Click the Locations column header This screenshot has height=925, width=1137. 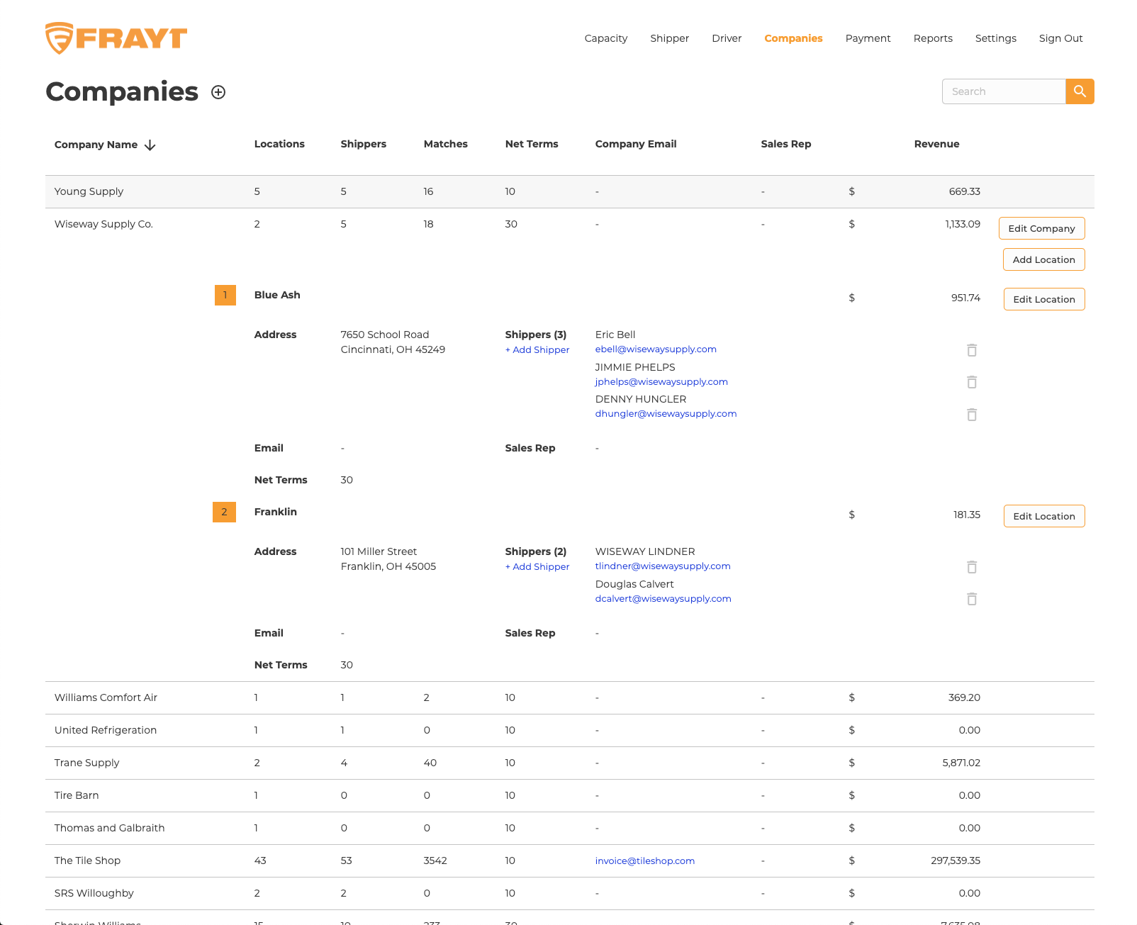[279, 144]
